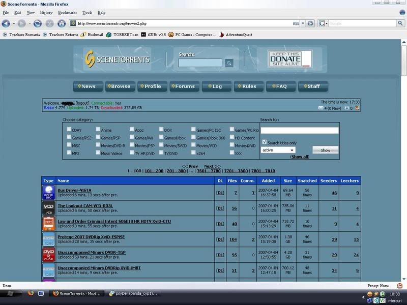Open the Trackere Romania bookmark folder
This screenshot has width=407, height=305.
(21, 35)
